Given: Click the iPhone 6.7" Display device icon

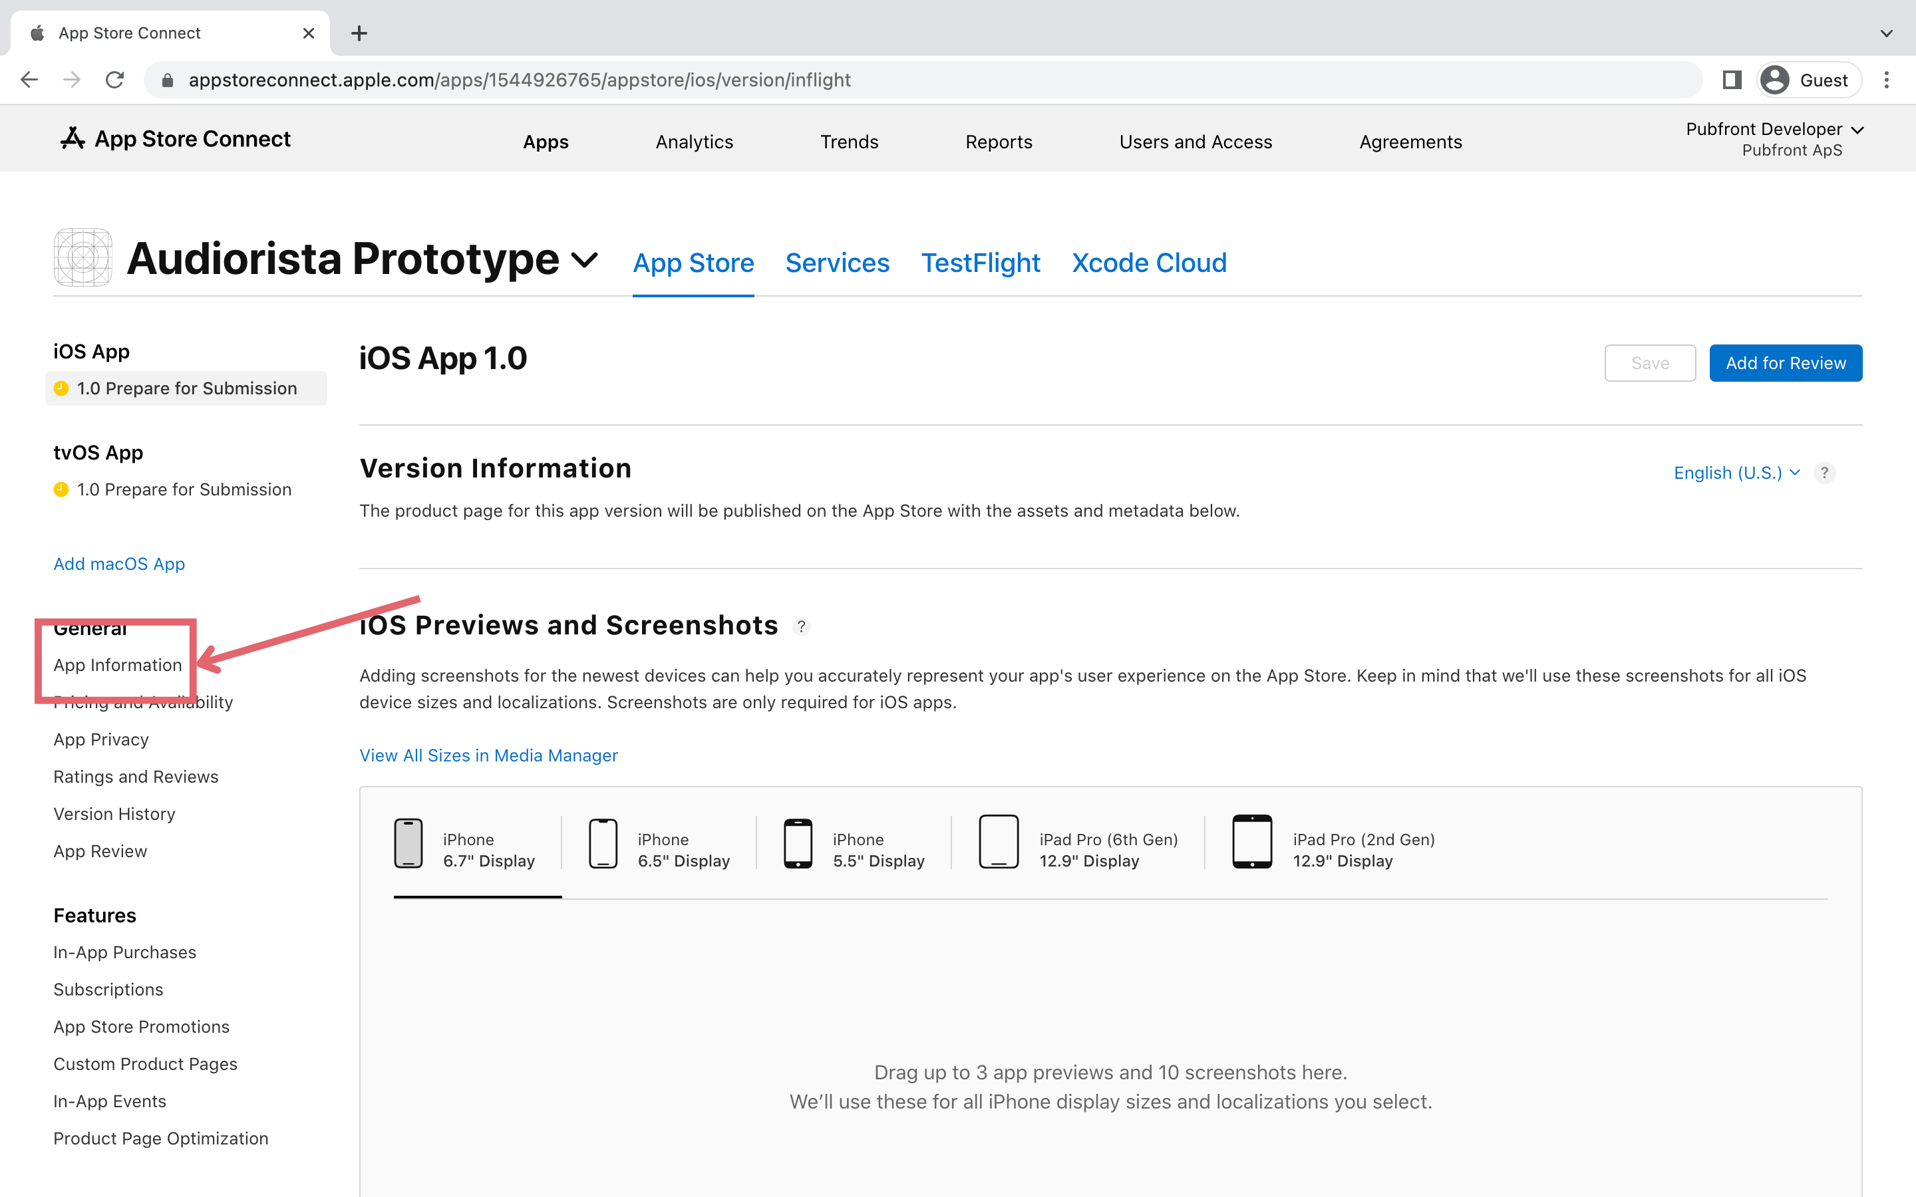Looking at the screenshot, I should point(408,843).
